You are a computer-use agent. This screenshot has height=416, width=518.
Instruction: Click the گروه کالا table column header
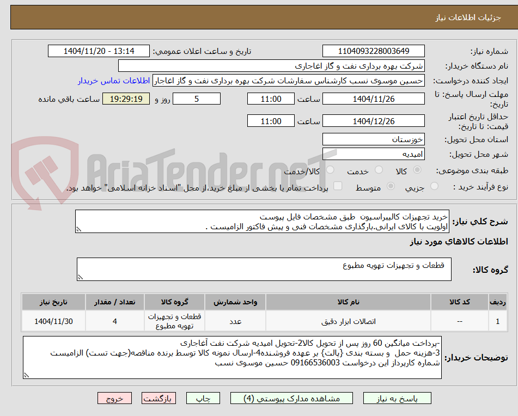click(x=174, y=302)
